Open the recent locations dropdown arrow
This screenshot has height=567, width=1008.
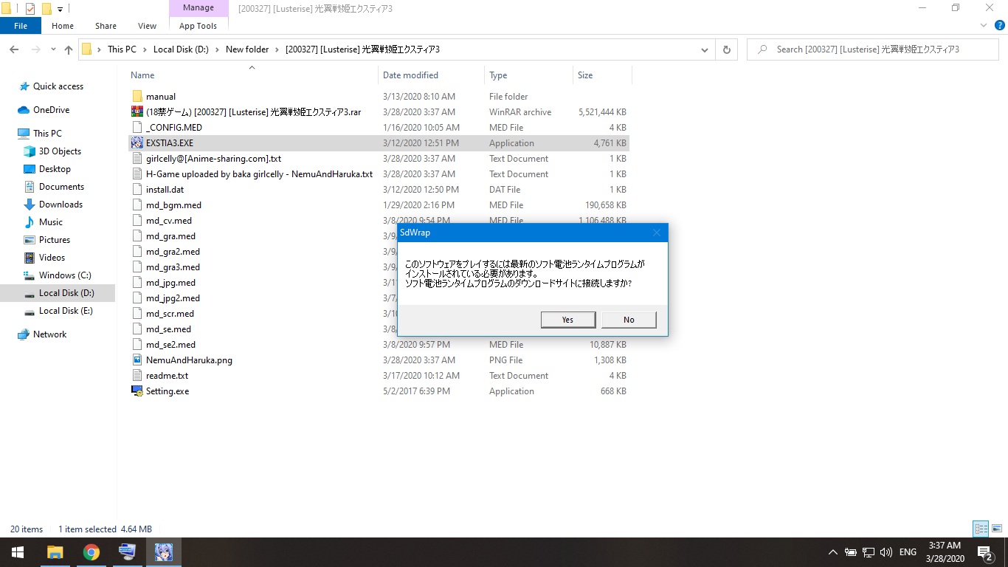53,49
